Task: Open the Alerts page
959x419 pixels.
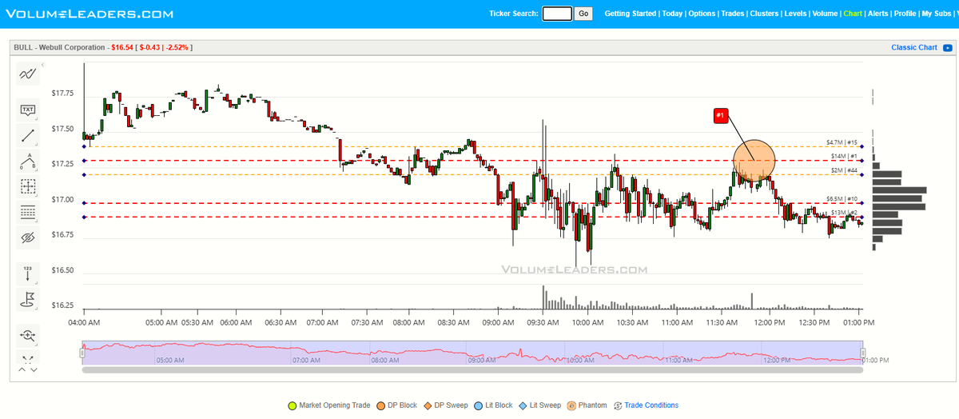Action: point(878,14)
